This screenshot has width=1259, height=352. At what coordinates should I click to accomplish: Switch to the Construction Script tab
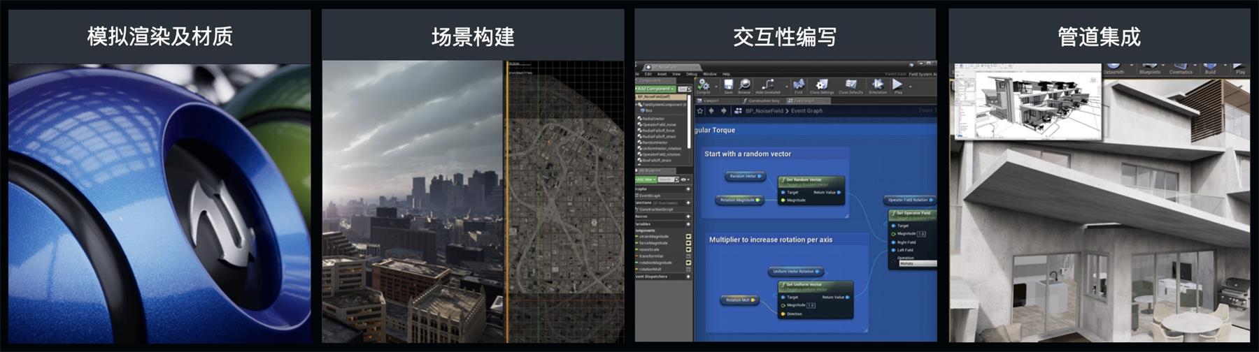click(x=762, y=101)
